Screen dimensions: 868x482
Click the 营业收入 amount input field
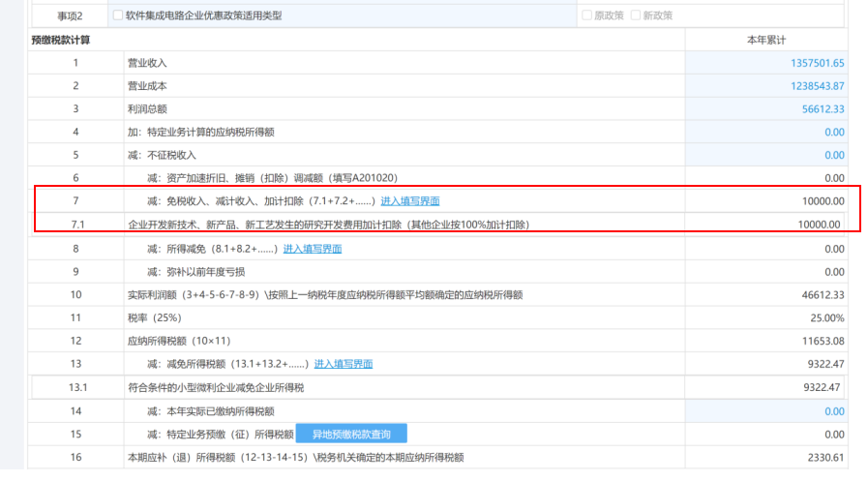pos(766,63)
